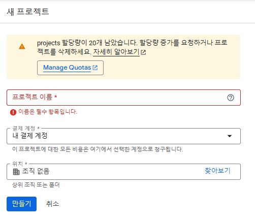Click the Manage Quotas button
The width and height of the screenshot is (255, 220).
point(70,68)
